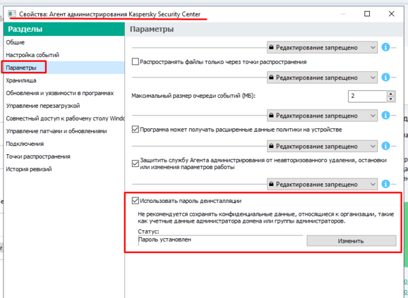Close the properties window
Image resolution: width=408 pixels, height=298 pixels.
coord(391,14)
